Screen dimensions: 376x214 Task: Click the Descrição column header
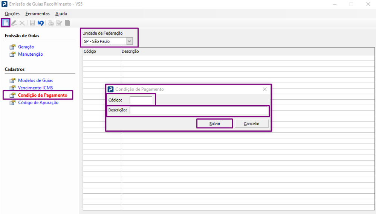coord(248,52)
